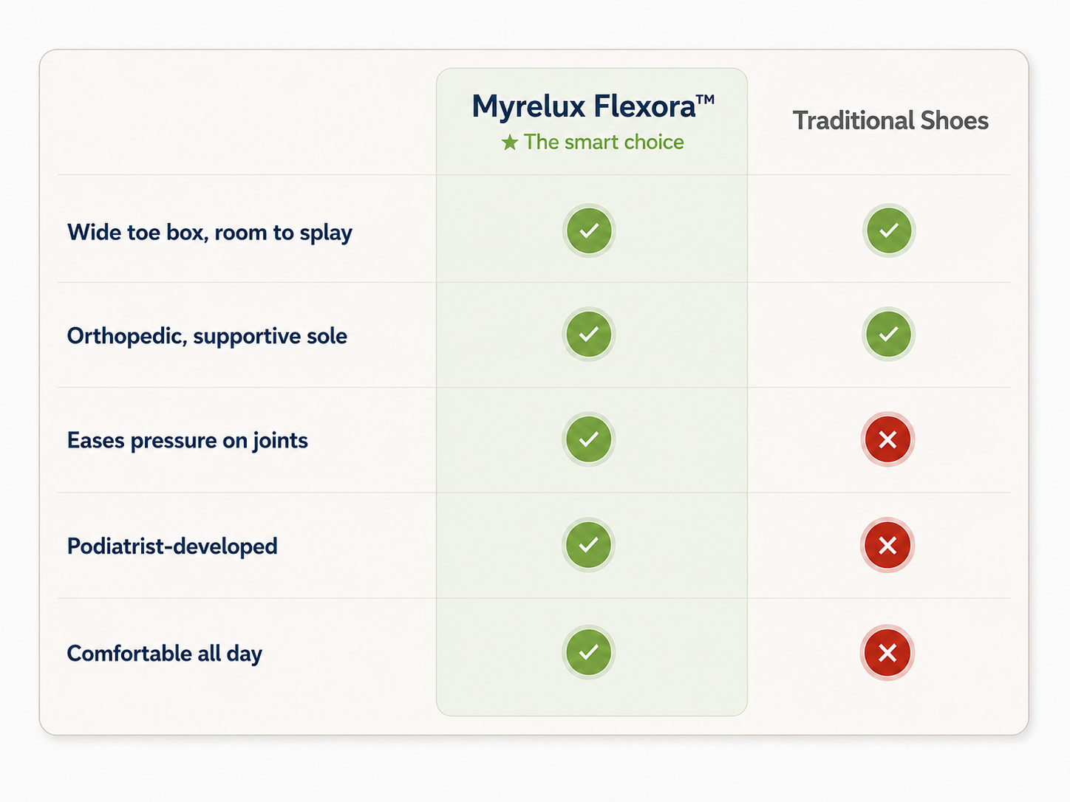The height and width of the screenshot is (802, 1070).
Task: Click red X for eases pressure on joints
Action: pos(887,439)
